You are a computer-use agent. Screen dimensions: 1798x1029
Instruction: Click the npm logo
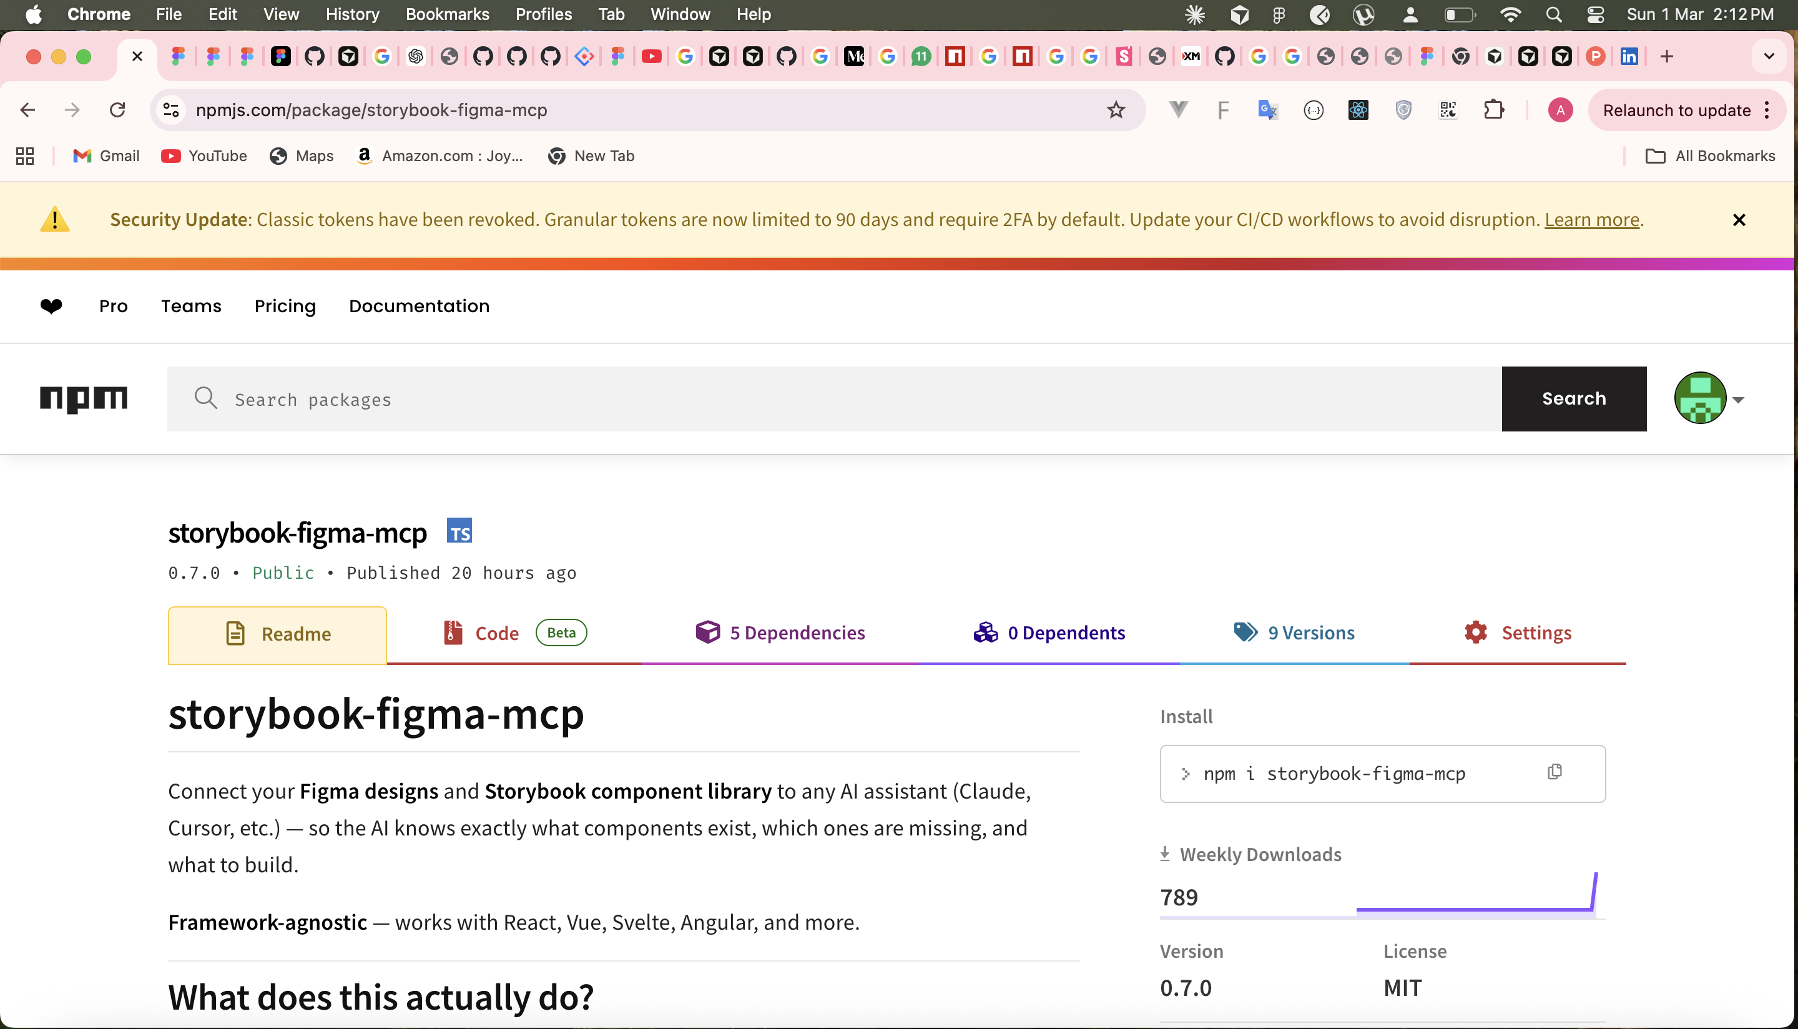[84, 398]
